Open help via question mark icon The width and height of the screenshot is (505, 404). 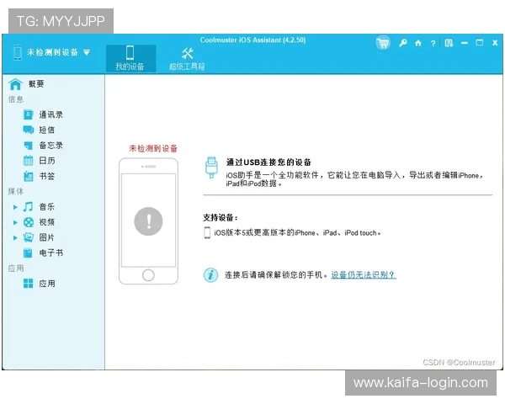coord(433,43)
